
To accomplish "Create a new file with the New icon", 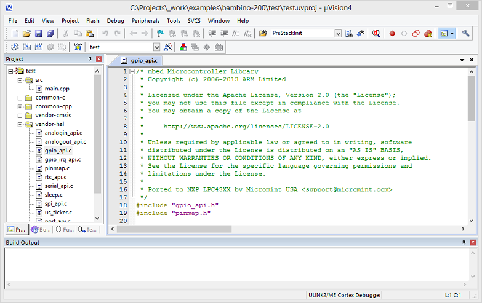I will pos(15,33).
